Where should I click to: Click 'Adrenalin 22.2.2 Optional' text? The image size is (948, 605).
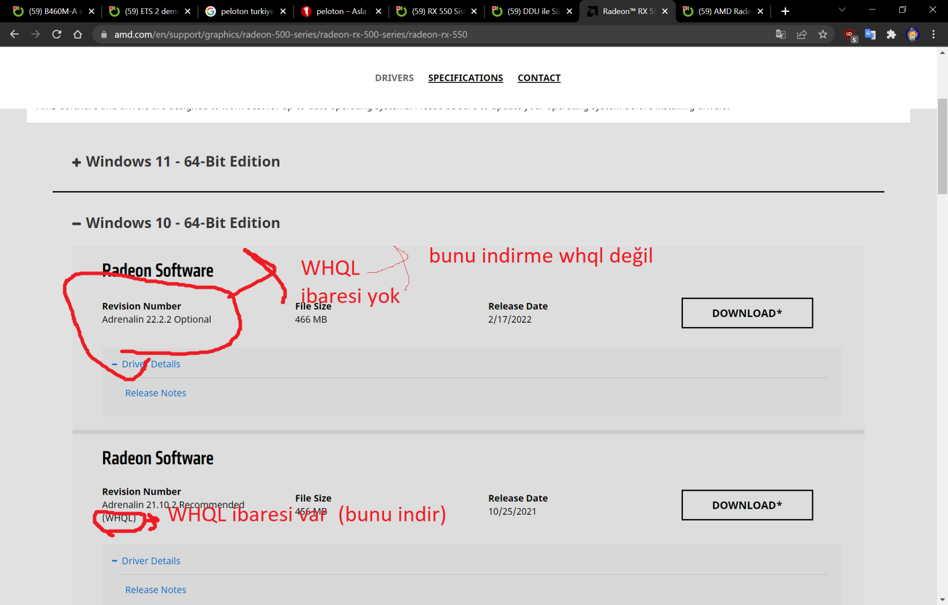156,319
